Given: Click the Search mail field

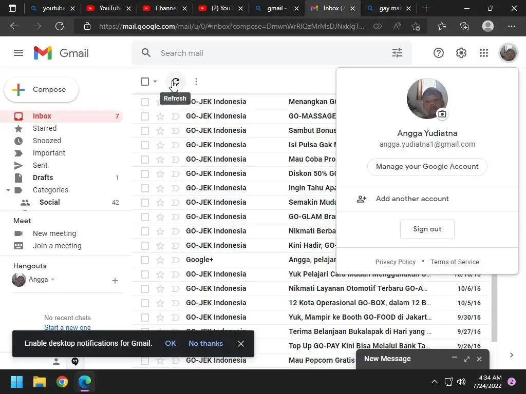Looking at the screenshot, I should click(x=272, y=53).
